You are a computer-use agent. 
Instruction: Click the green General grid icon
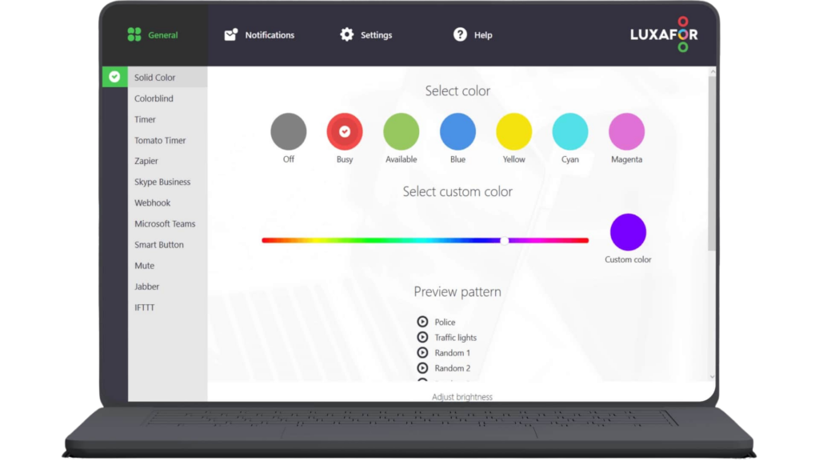click(x=134, y=34)
